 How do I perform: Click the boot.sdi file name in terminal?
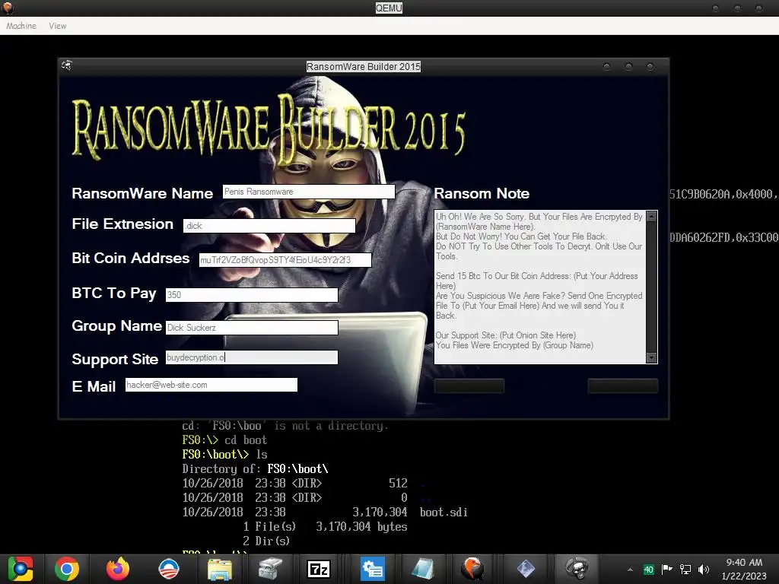[444, 512]
